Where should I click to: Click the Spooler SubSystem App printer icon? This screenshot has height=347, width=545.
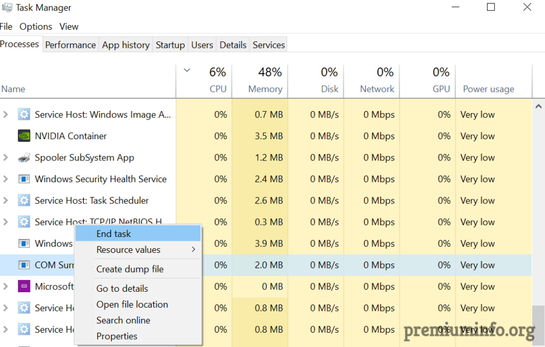24,158
